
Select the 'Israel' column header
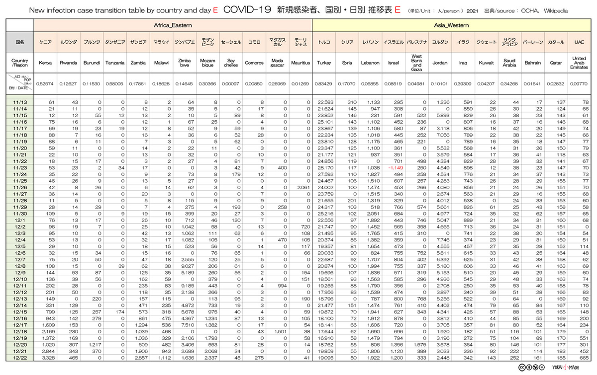click(394, 63)
